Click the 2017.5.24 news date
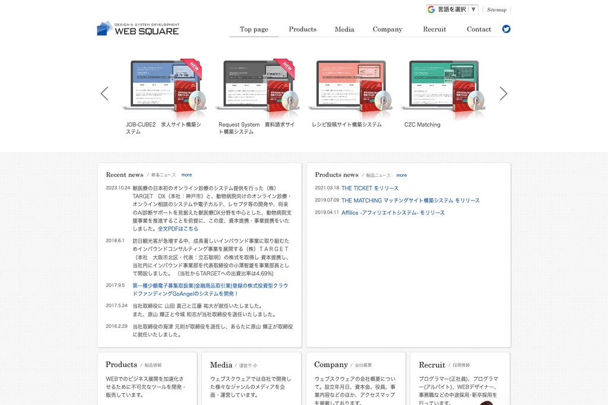The width and height of the screenshot is (608, 405). pyautogui.click(x=117, y=305)
